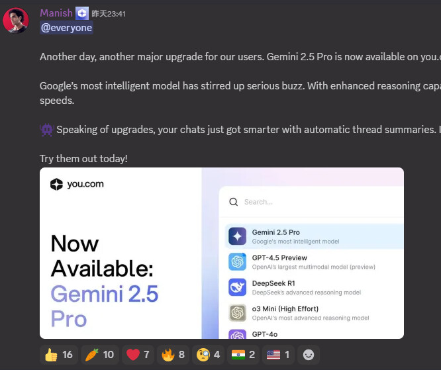The width and height of the screenshot is (441, 370).
Task: Toggle the fire reaction
Action: click(173, 355)
